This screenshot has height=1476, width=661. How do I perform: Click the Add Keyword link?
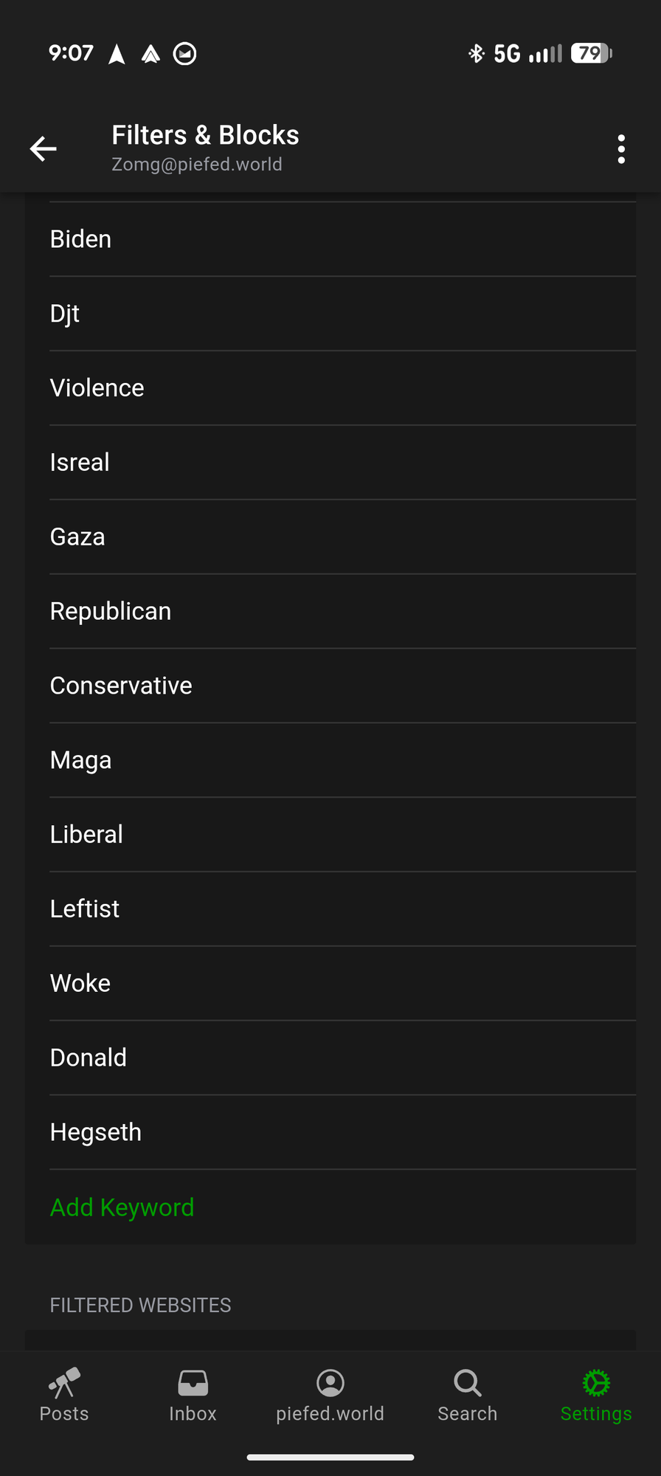coord(122,1207)
